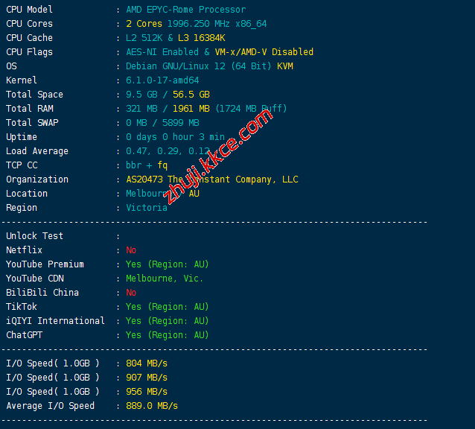The height and width of the screenshot is (429, 475).
Task: Click the AMD EPYC-Rome Processor text
Action: (185, 10)
